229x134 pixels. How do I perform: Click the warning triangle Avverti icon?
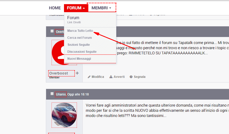pos(111,77)
